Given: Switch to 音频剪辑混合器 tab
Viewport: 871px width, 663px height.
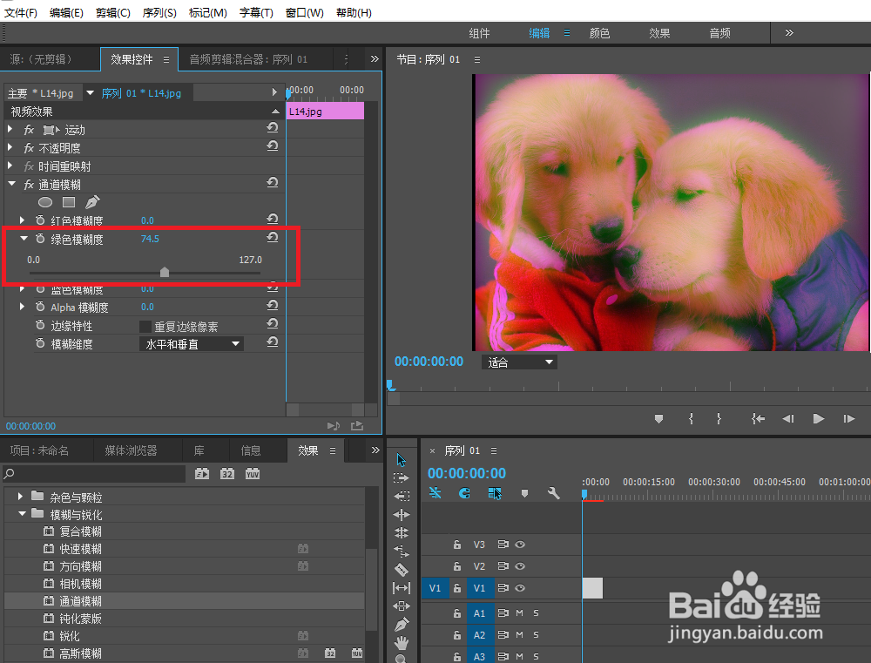Looking at the screenshot, I should click(x=248, y=59).
